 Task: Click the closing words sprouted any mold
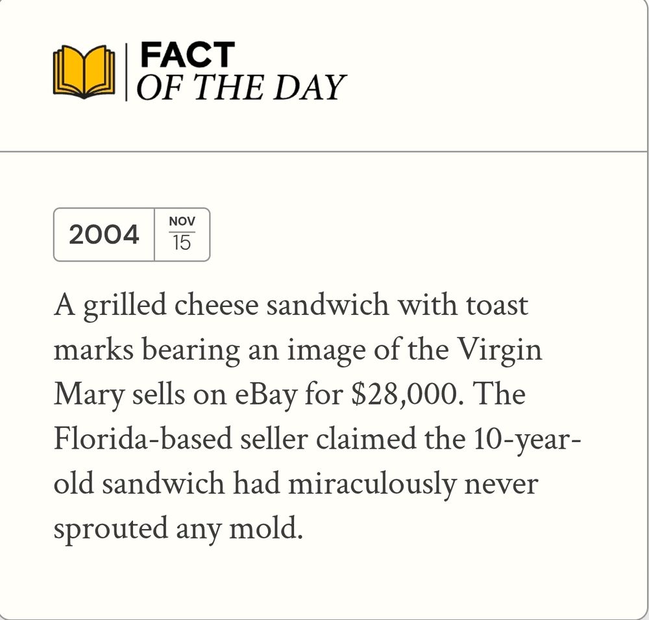pyautogui.click(x=178, y=529)
